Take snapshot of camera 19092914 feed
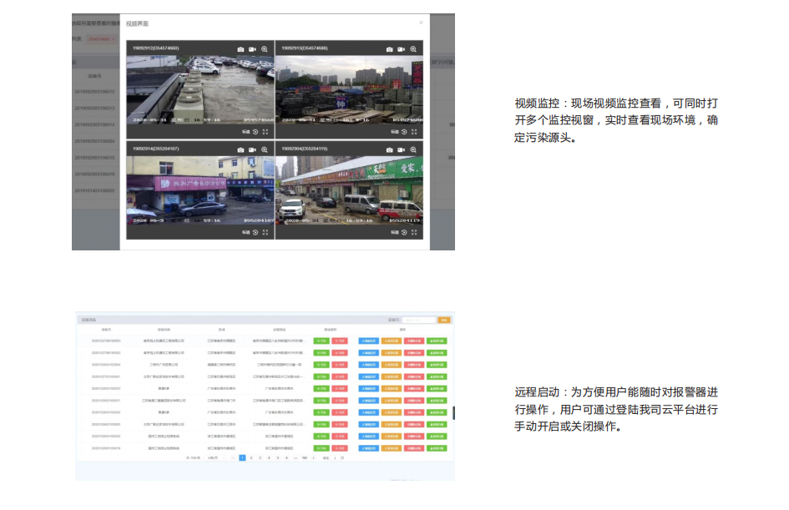789x510 pixels. [x=240, y=150]
